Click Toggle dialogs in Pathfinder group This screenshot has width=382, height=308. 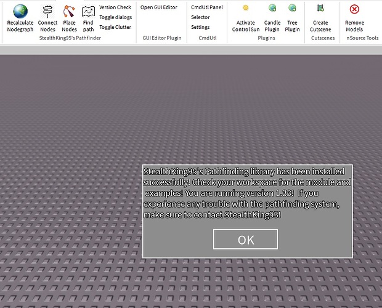pyautogui.click(x=115, y=17)
